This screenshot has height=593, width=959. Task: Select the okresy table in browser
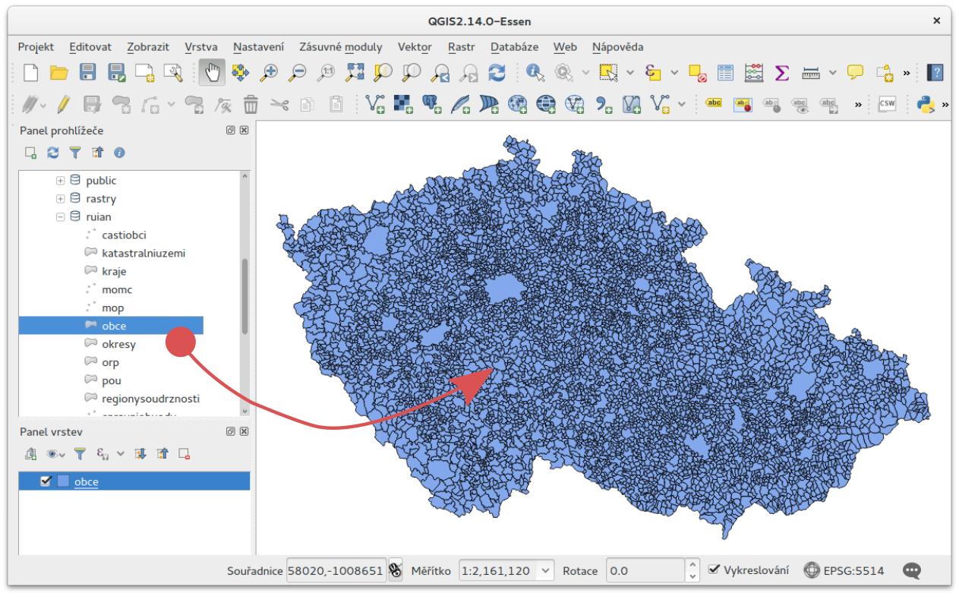(x=118, y=344)
